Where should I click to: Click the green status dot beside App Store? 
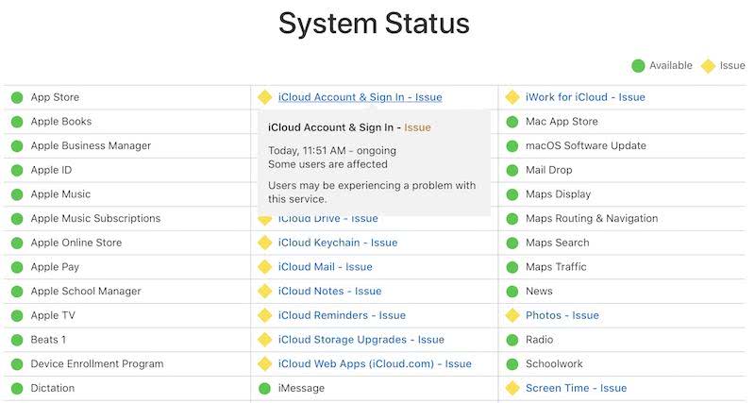pos(17,97)
